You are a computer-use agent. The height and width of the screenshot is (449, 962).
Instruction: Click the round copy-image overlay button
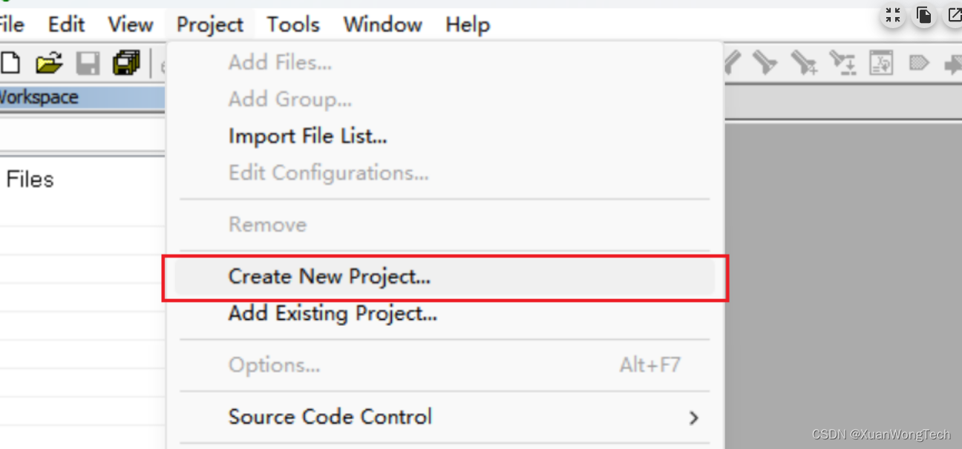tap(924, 15)
